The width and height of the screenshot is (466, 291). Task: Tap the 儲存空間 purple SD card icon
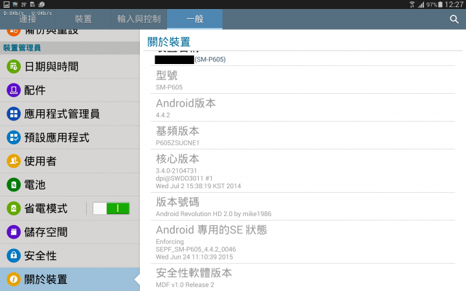click(14, 232)
